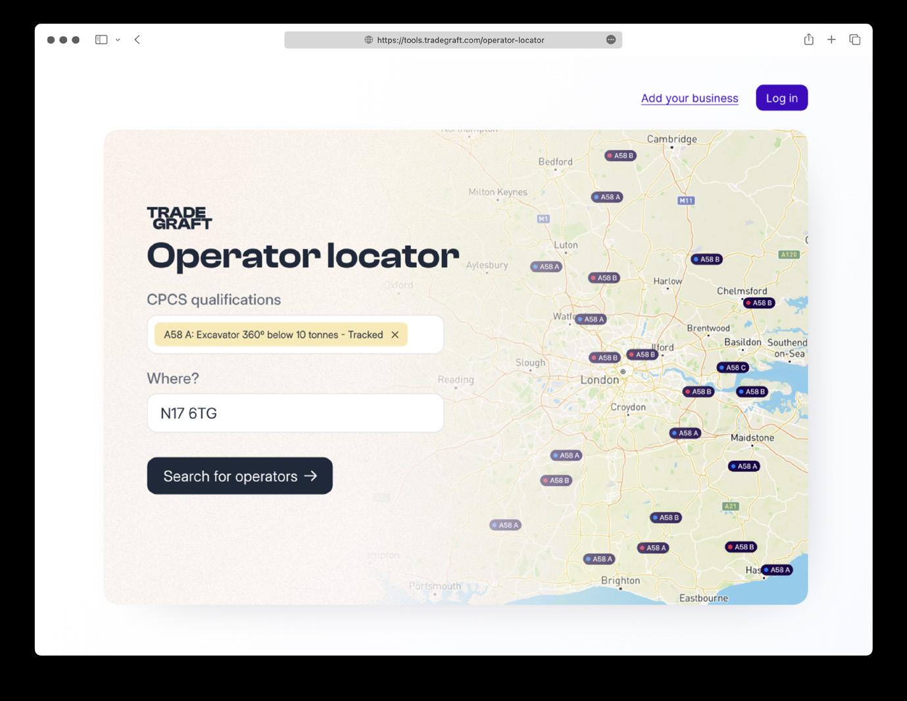
Task: Click the A21 road shield on the map
Action: point(731,506)
